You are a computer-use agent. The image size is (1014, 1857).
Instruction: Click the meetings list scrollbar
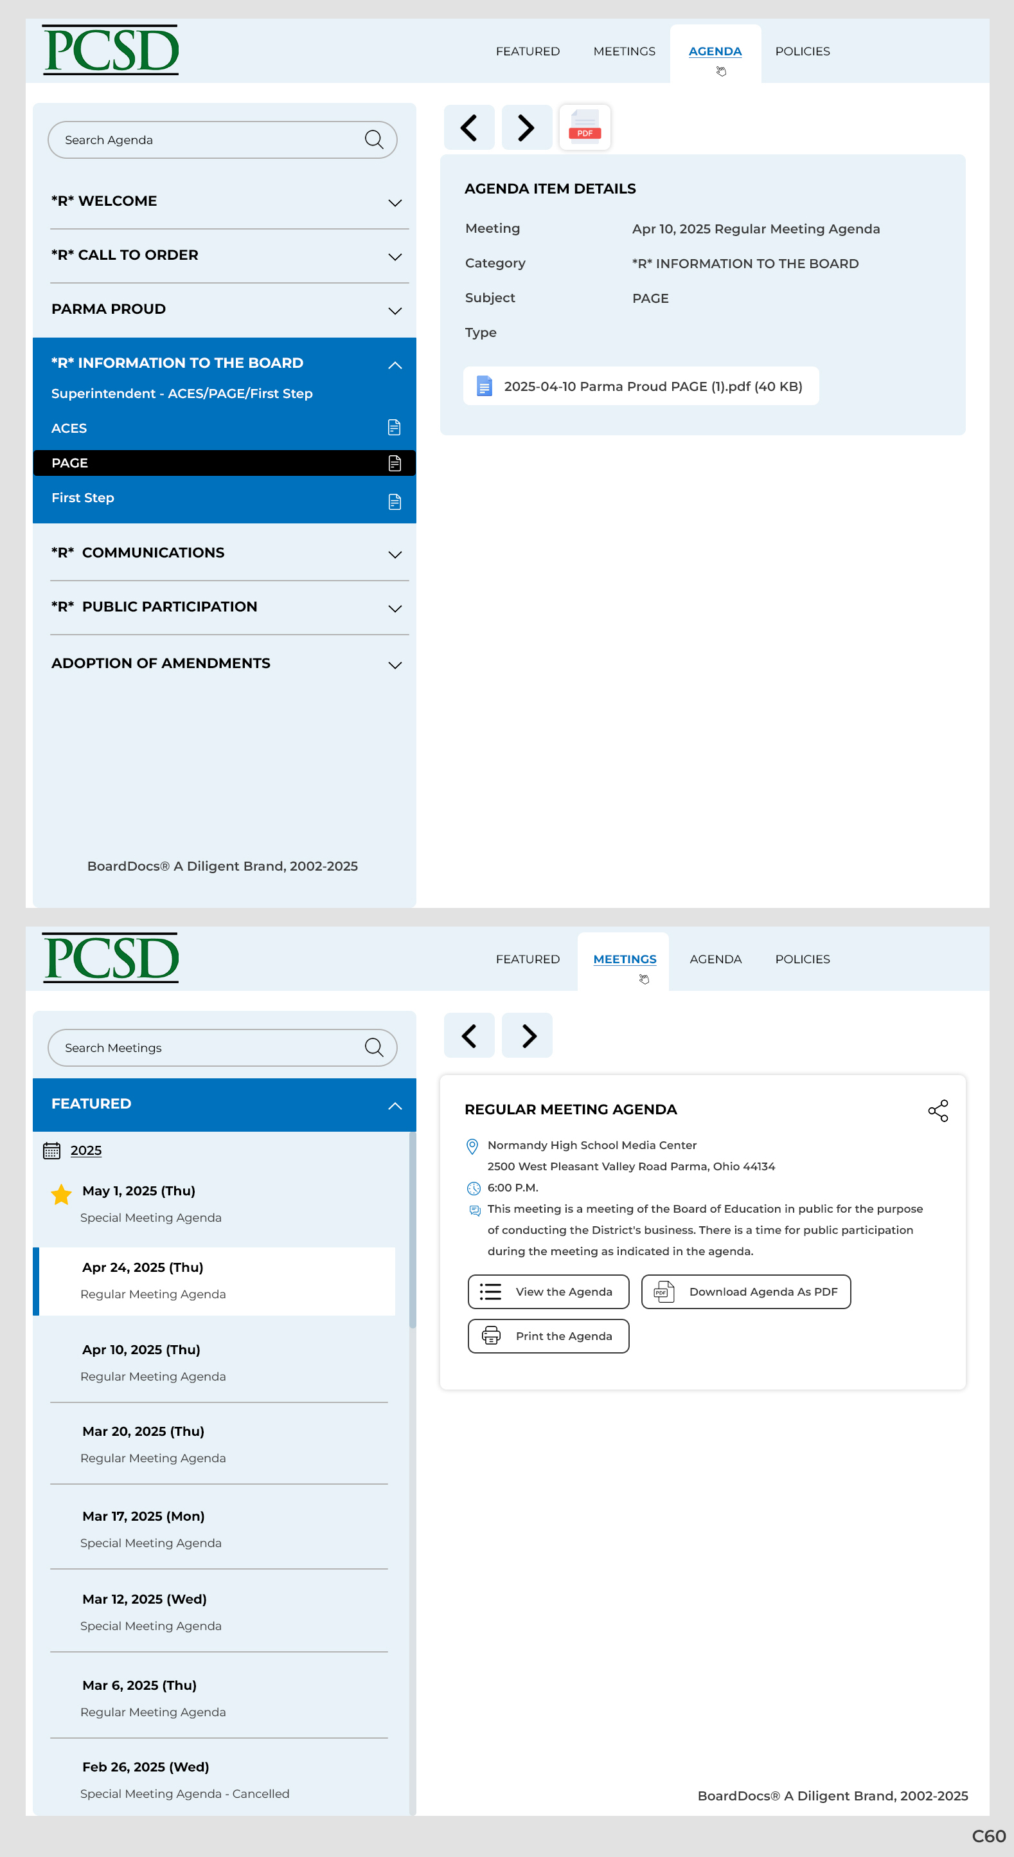[x=413, y=1230]
